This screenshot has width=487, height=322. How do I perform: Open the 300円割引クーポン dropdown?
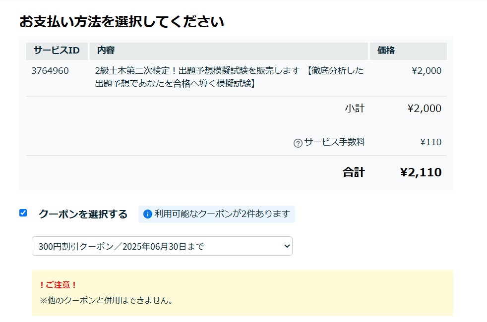coord(162,246)
